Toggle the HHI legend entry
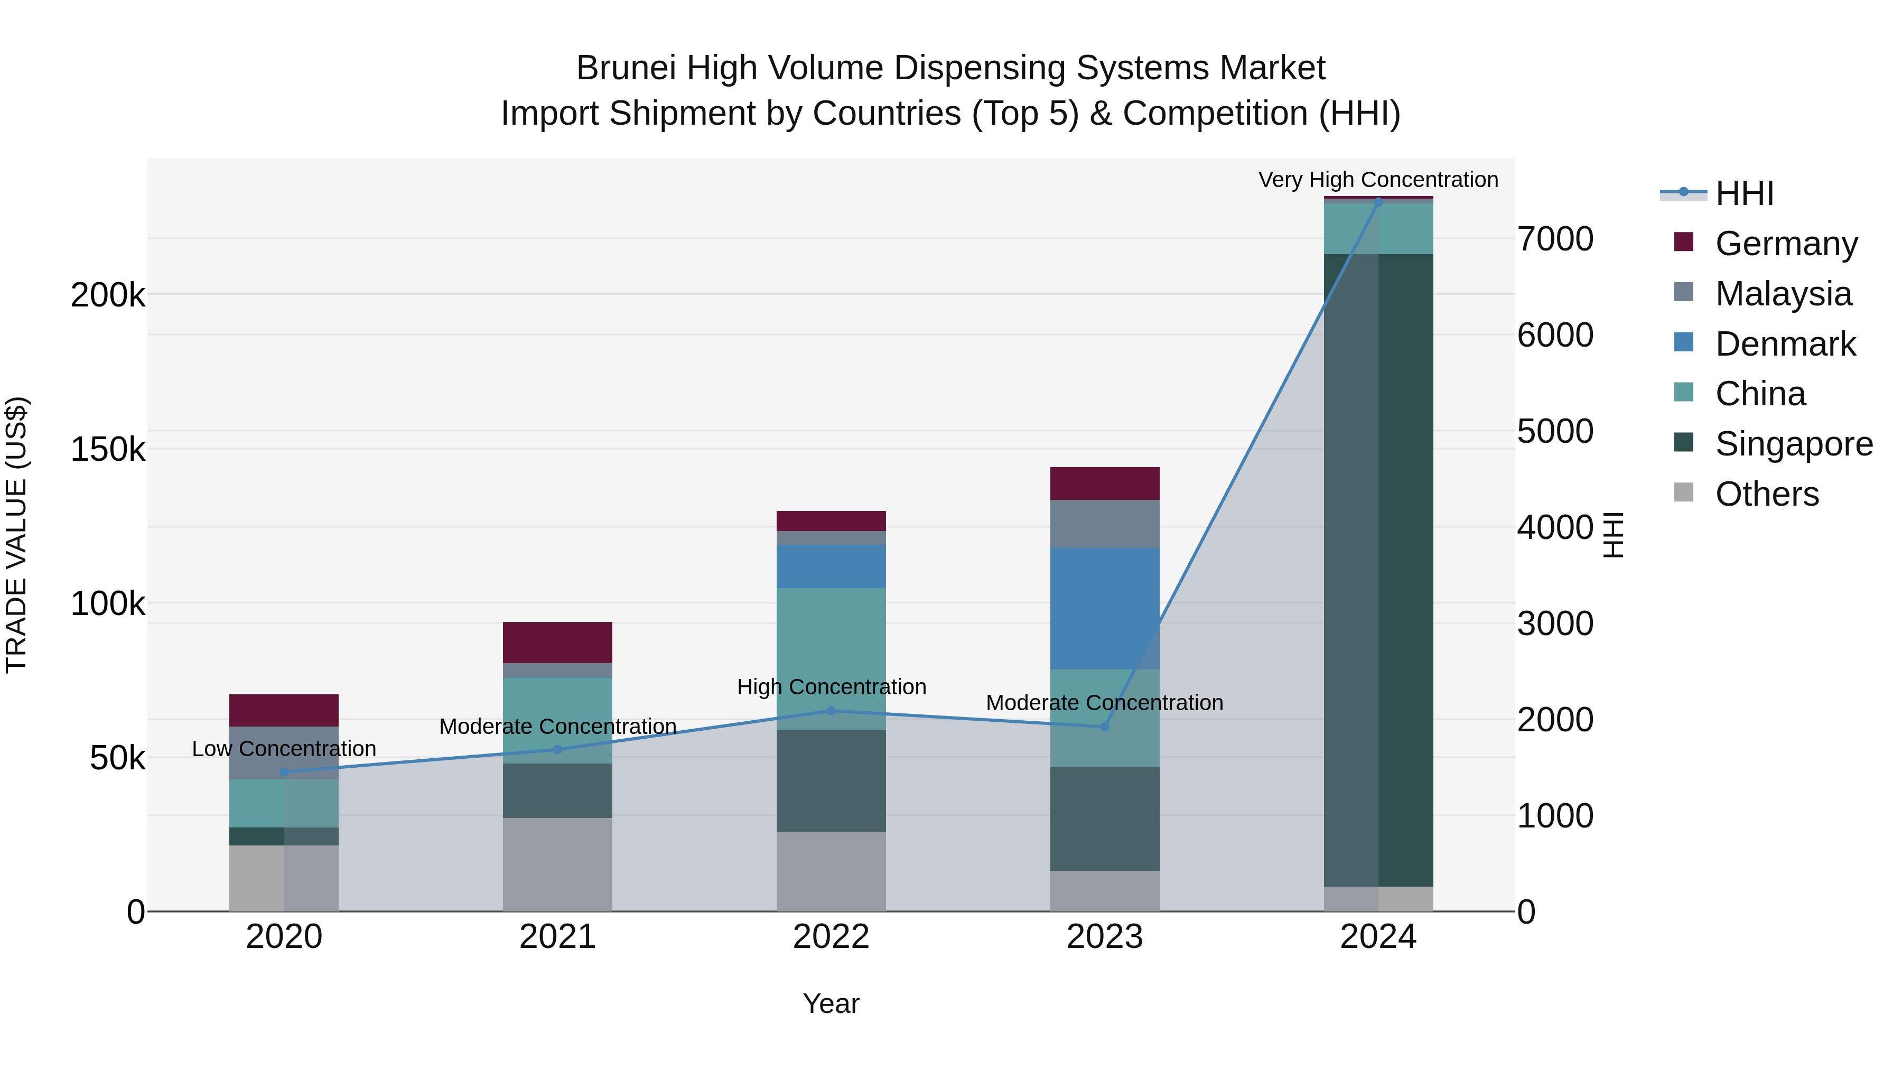This screenshot has height=1070, width=1902. (1718, 193)
